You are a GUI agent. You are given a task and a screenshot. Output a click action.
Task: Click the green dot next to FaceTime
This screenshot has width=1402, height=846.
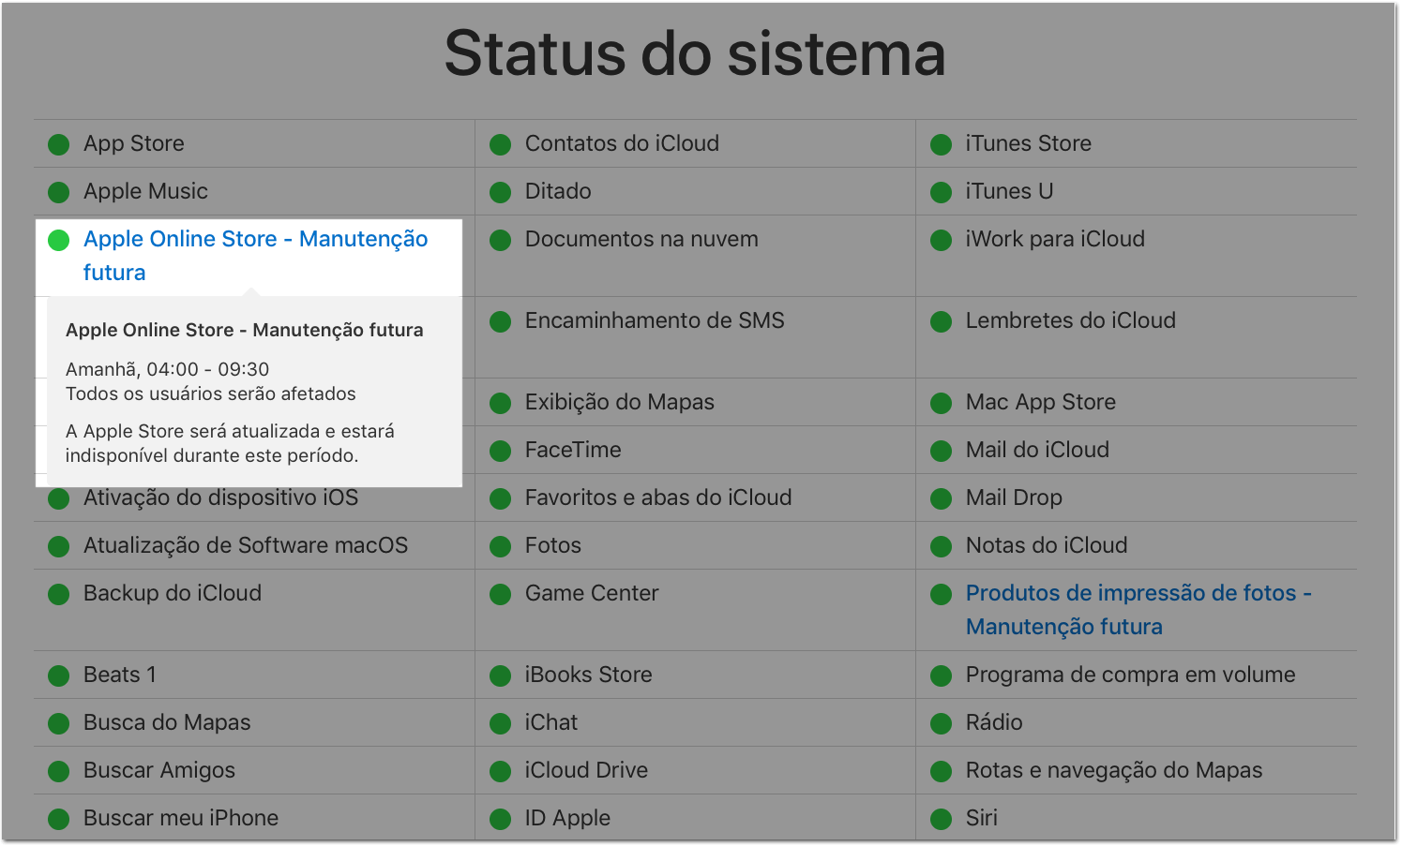point(501,451)
